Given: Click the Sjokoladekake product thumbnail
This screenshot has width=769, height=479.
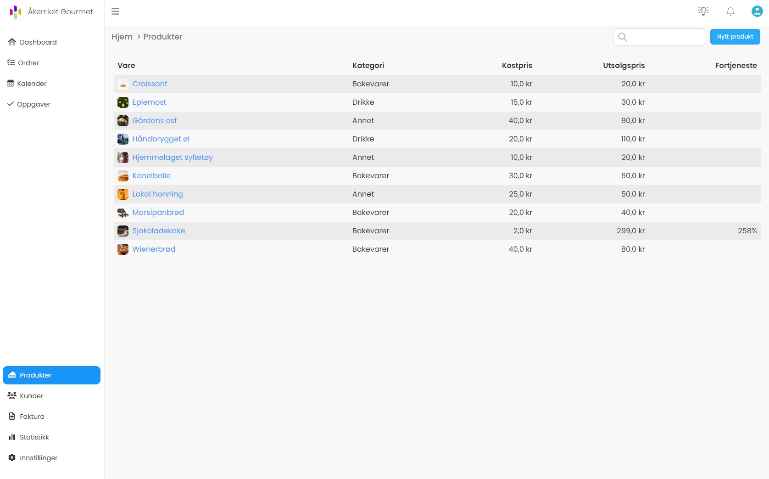Looking at the screenshot, I should pos(123,231).
